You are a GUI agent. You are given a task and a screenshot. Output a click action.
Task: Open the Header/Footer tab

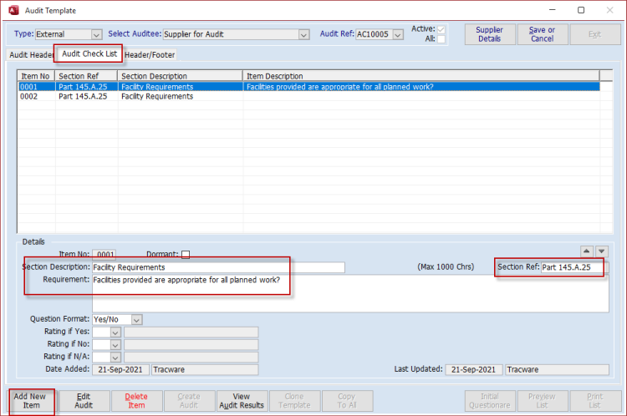(x=150, y=55)
